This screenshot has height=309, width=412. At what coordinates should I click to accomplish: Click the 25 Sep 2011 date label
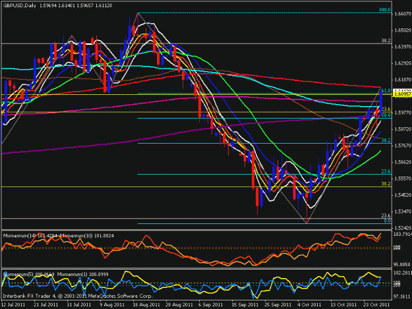pyautogui.click(x=278, y=304)
